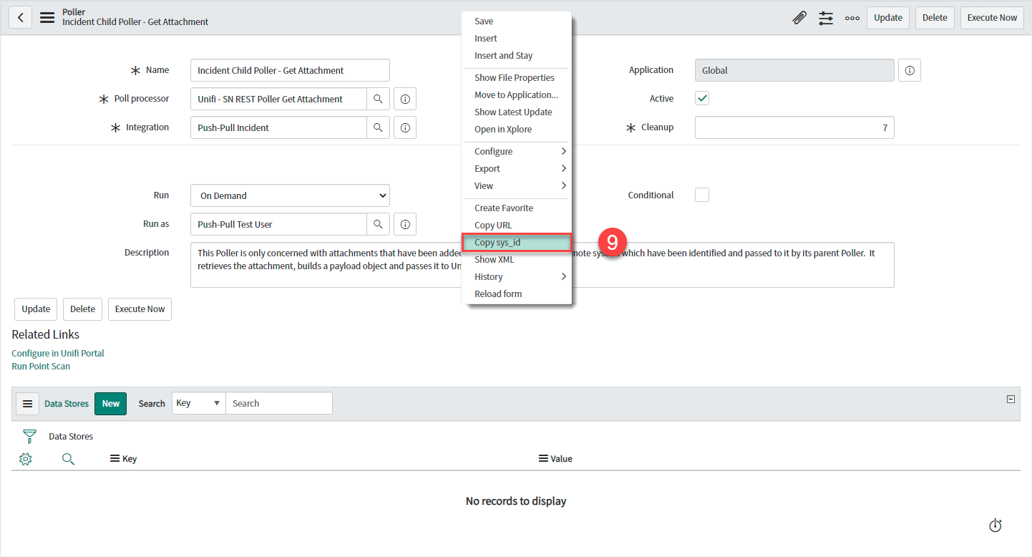
Task: Open the personalize form sliders icon
Action: tap(825, 17)
